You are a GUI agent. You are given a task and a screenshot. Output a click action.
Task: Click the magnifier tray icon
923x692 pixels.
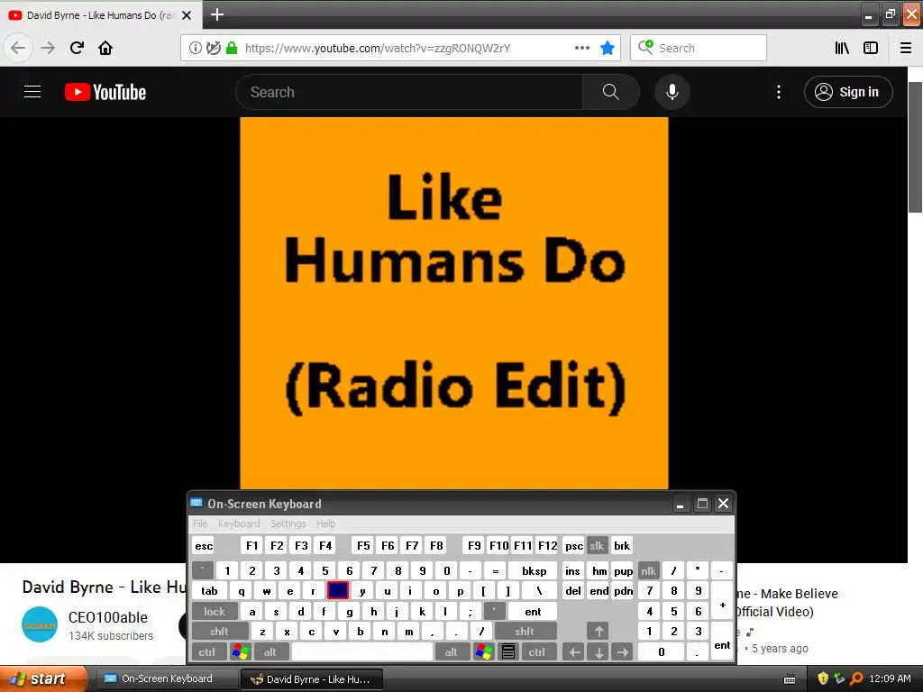[856, 678]
